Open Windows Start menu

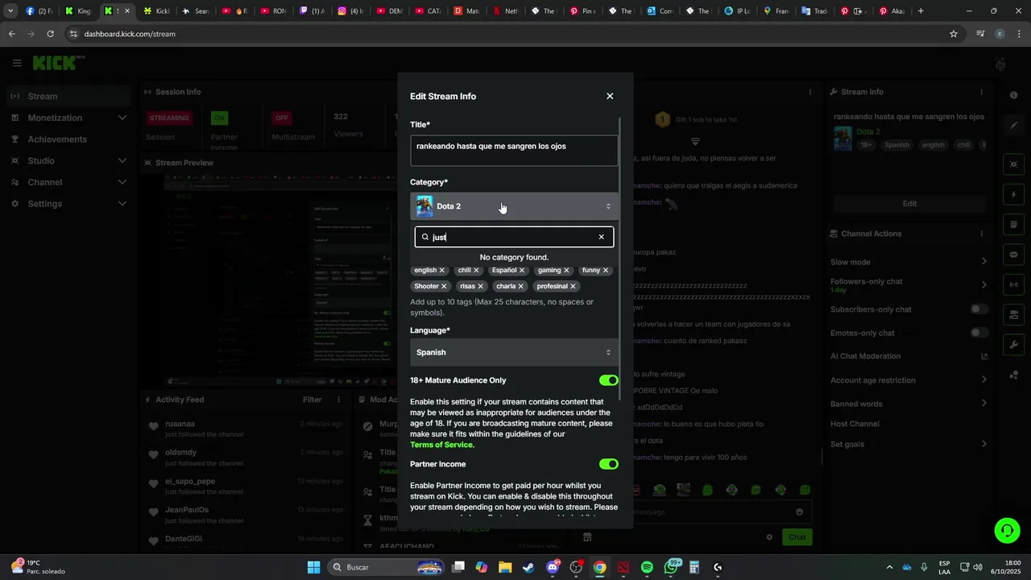[314, 567]
